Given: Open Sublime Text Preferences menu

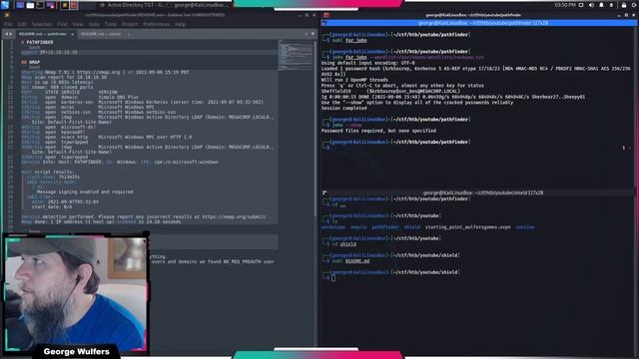Looking at the screenshot, I should [157, 24].
